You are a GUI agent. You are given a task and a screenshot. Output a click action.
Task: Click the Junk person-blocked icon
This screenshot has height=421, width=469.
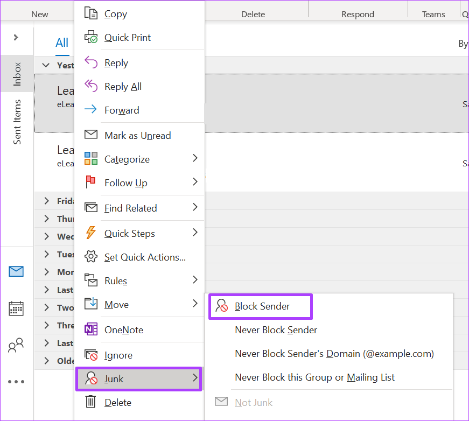tap(90, 378)
